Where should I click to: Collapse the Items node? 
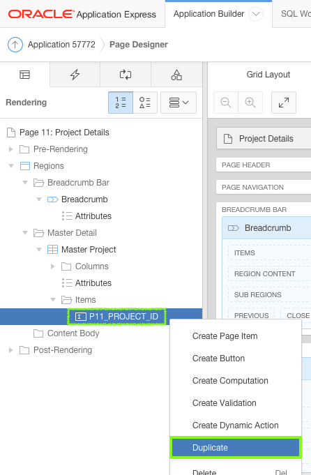pyautogui.click(x=53, y=300)
